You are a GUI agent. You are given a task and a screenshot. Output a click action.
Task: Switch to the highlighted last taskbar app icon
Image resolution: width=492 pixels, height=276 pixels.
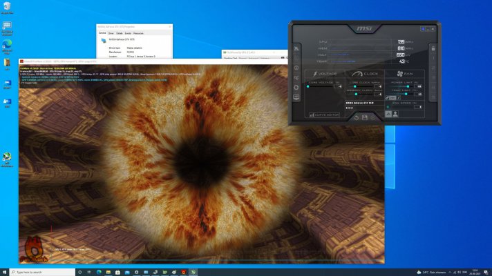click(x=193, y=273)
